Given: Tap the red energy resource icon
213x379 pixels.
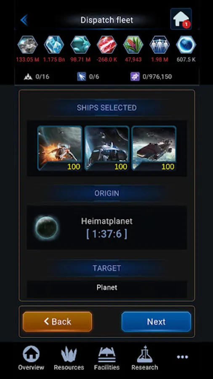Looking at the screenshot, I should click(107, 45).
